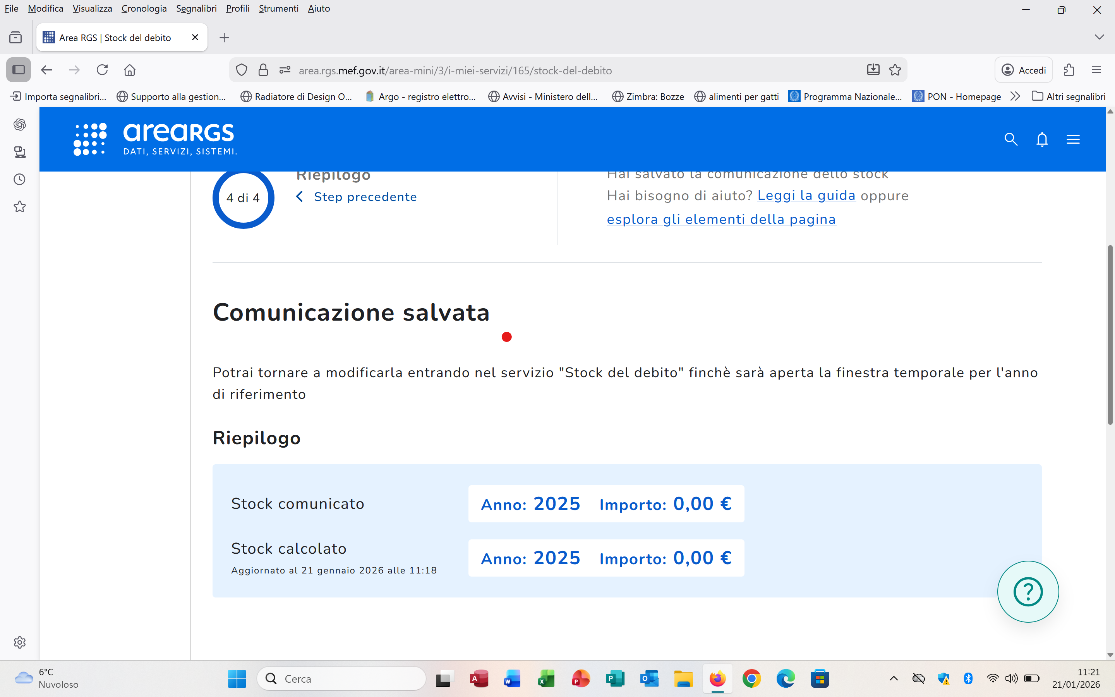Click the page vertical scrollbar thumb
This screenshot has width=1115, height=697.
click(1110, 334)
